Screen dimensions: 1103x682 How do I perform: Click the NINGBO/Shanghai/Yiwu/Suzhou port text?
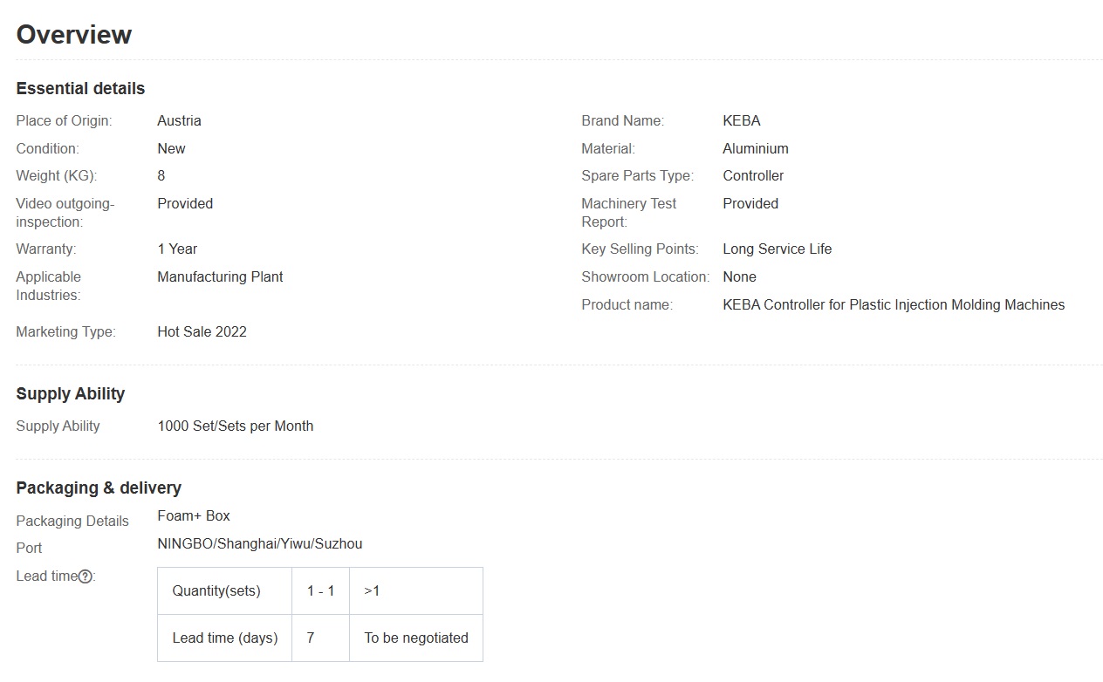point(259,544)
